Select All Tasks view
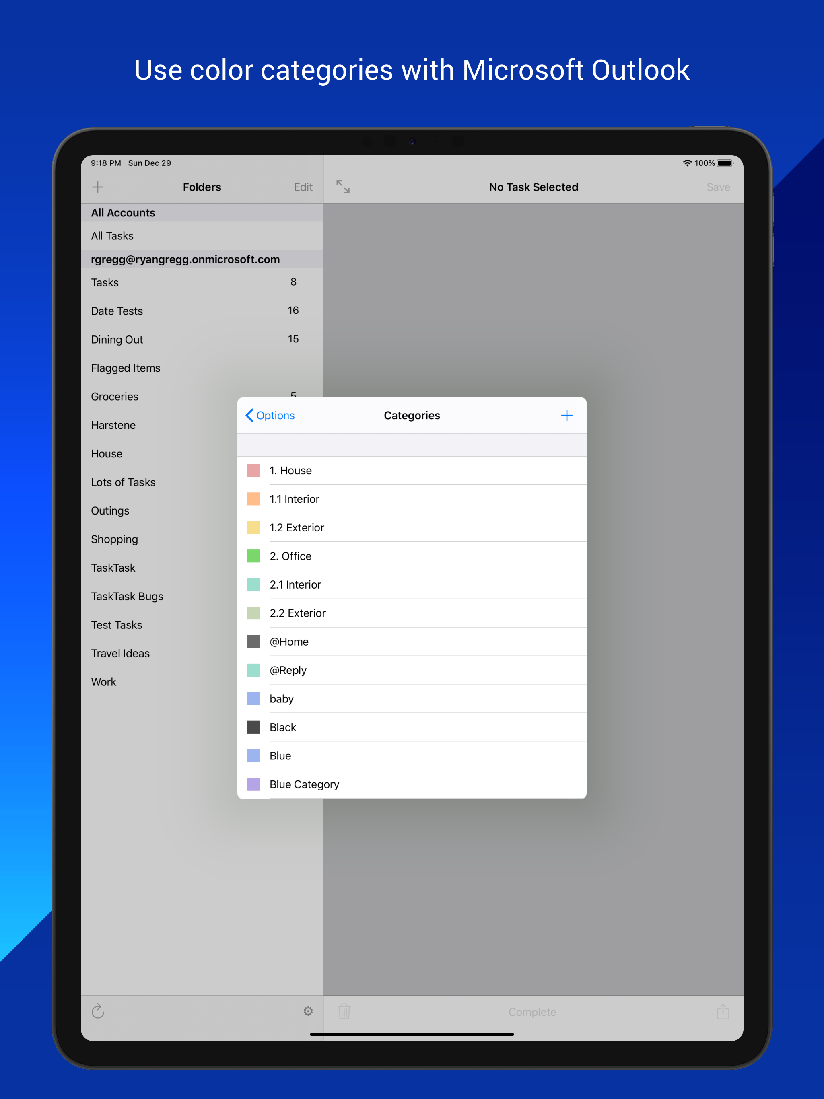This screenshot has height=1099, width=824. coord(112,236)
